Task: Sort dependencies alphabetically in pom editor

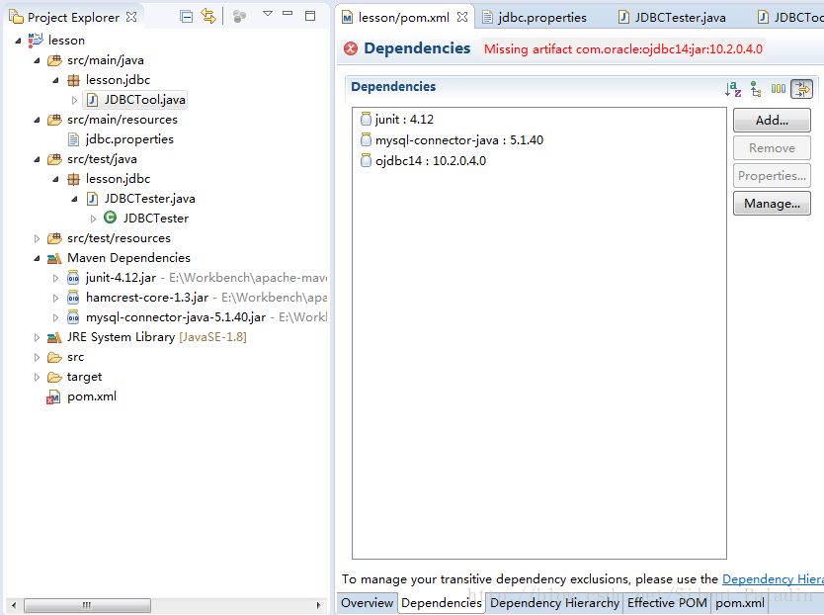Action: tap(733, 89)
